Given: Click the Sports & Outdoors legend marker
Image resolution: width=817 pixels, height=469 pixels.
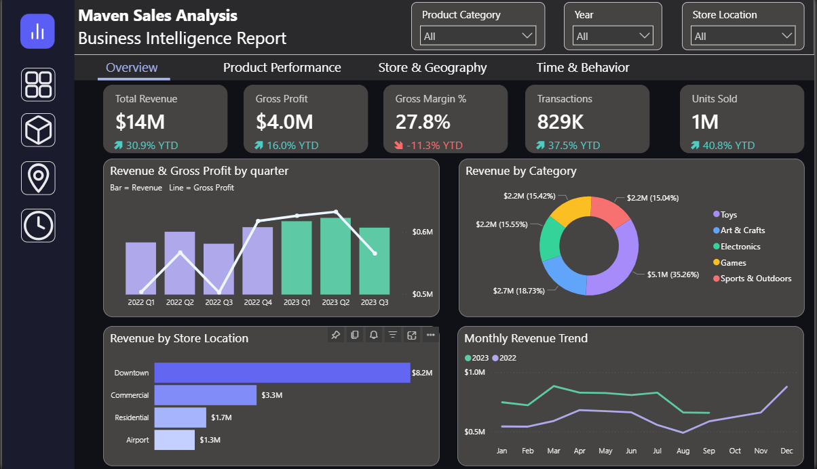Looking at the screenshot, I should tap(716, 279).
